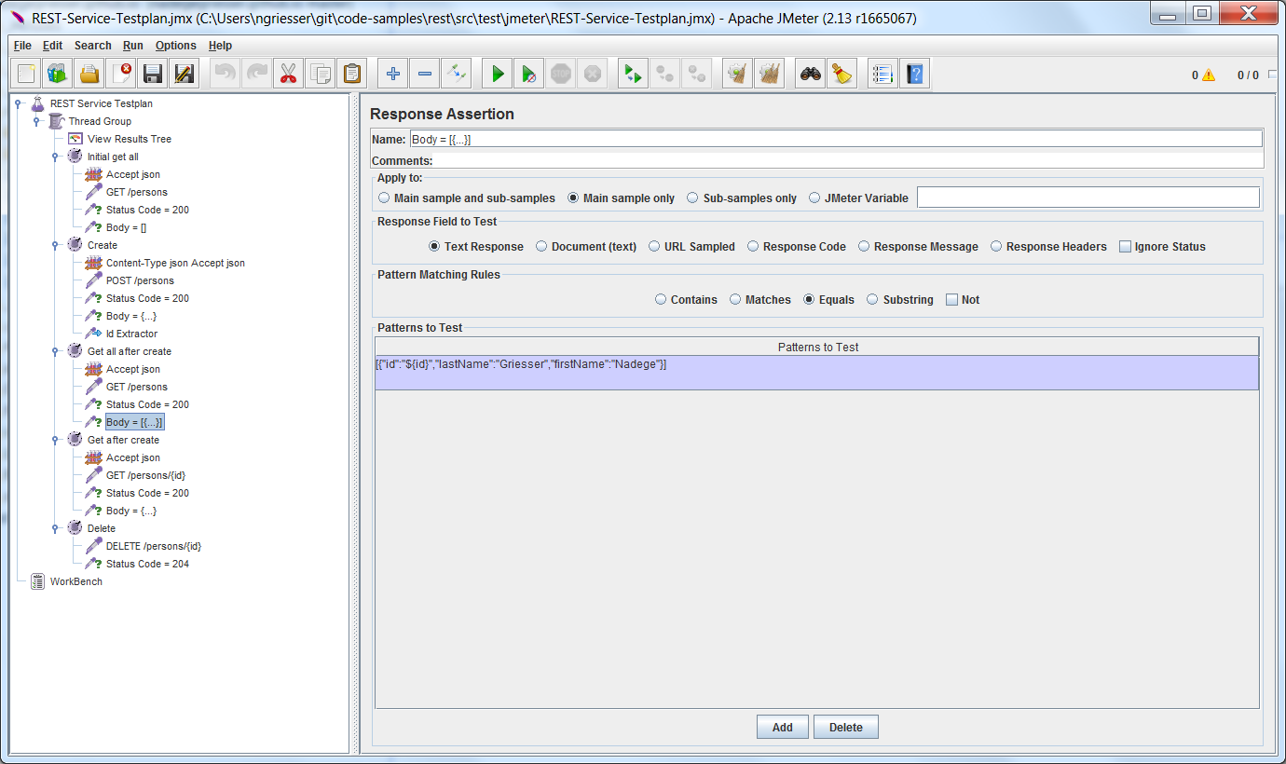Click the Undo arrow toolbar icon
This screenshot has width=1286, height=764.
[226, 74]
